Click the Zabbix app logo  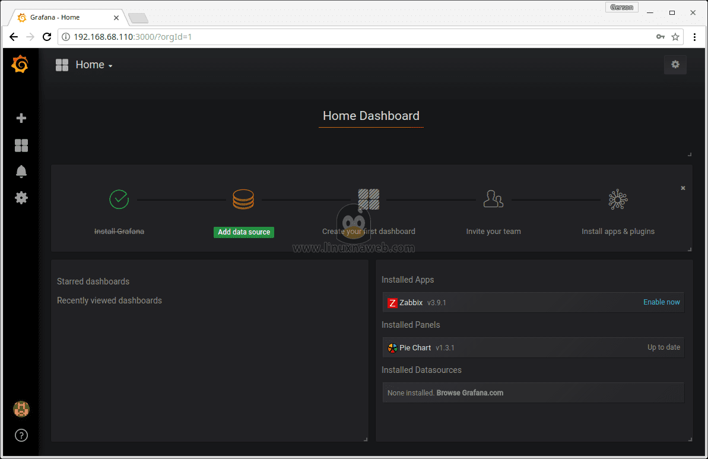coord(392,303)
